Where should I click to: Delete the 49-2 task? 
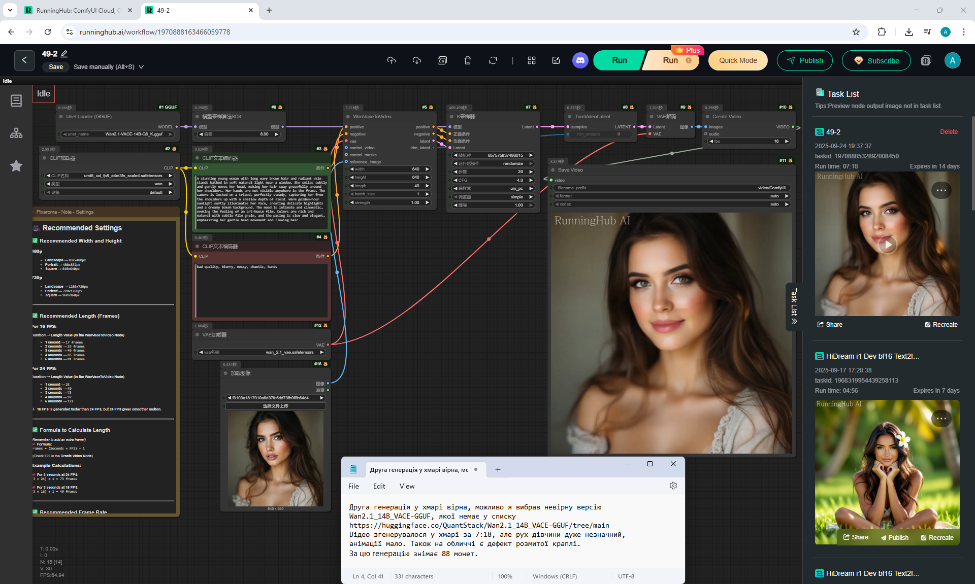tap(948, 132)
